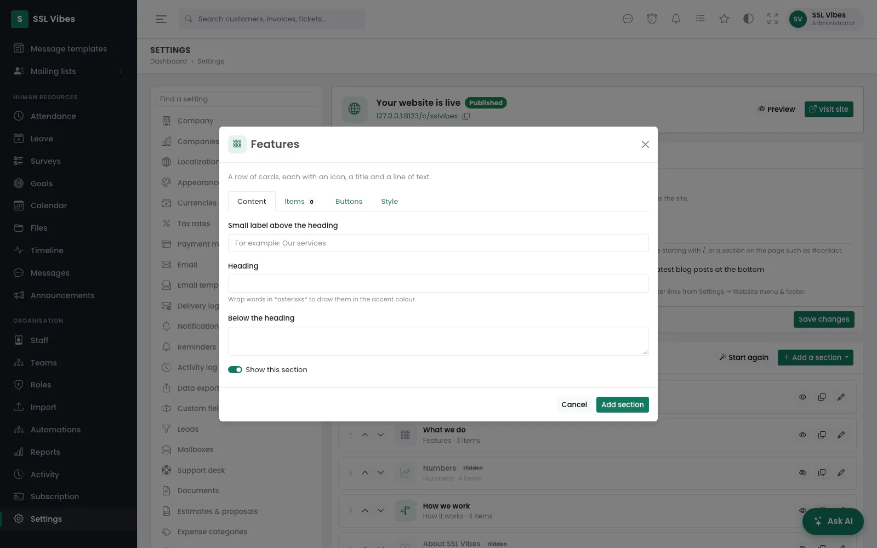The width and height of the screenshot is (877, 548).
Task: Edit the Numbers section pencil
Action: [x=841, y=473]
